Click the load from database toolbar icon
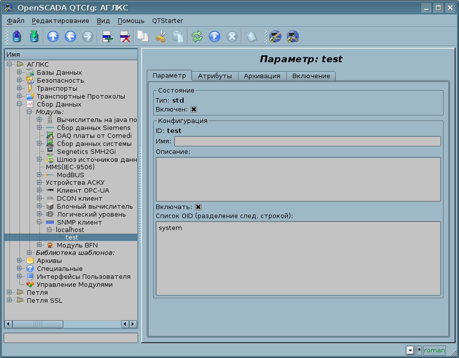Viewport: 459px width, 358px height. [17, 36]
